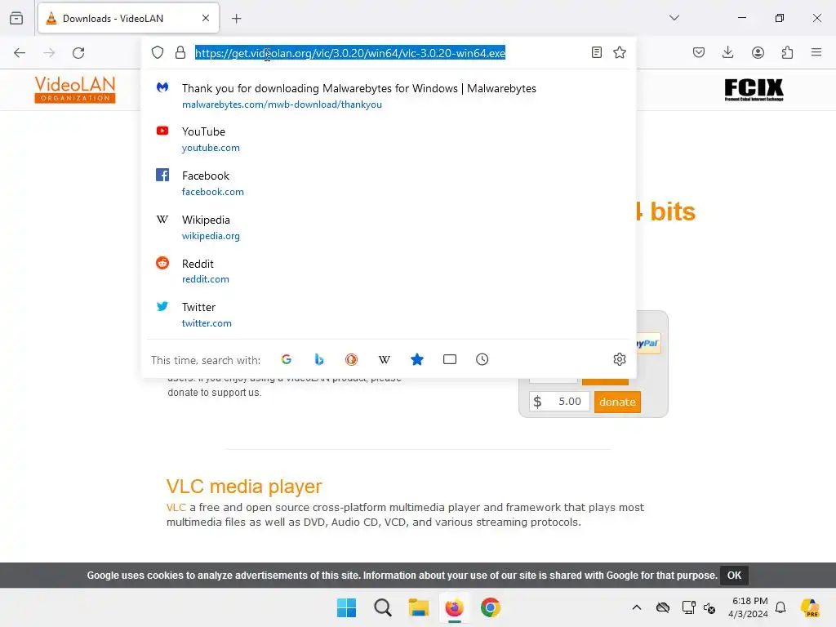This screenshot has width=836, height=627.
Task: Open the list all tabs chevron
Action: point(674,18)
